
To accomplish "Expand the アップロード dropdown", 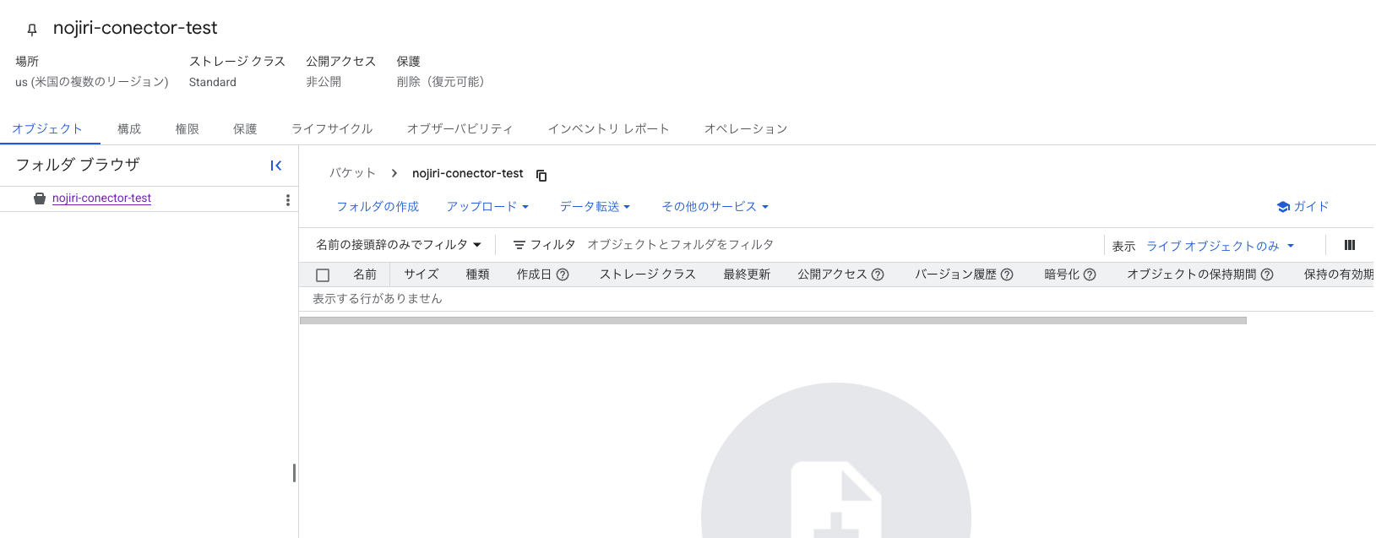I will (x=487, y=207).
